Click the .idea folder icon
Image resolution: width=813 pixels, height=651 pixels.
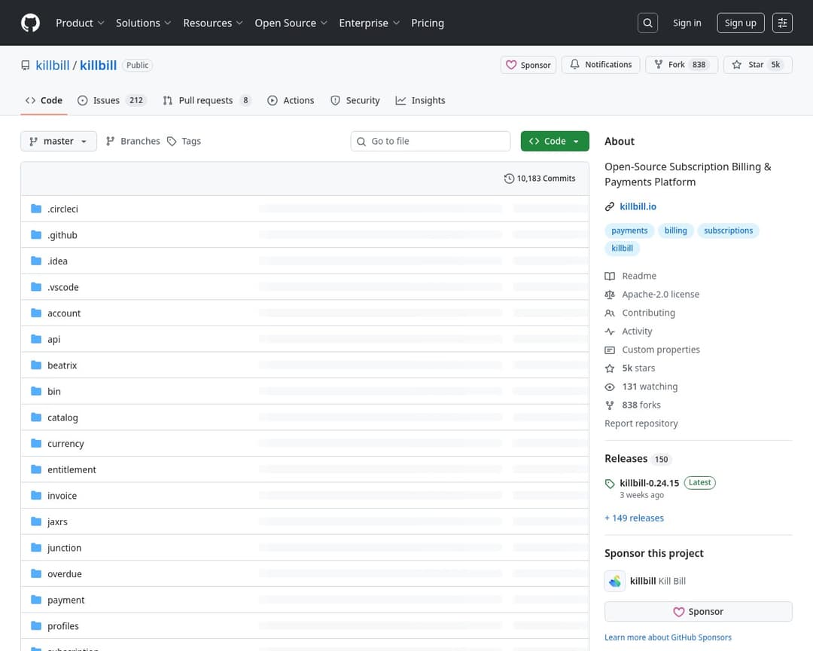(x=36, y=261)
